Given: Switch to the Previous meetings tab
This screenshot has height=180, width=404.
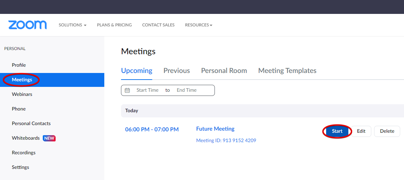Looking at the screenshot, I should point(177,71).
